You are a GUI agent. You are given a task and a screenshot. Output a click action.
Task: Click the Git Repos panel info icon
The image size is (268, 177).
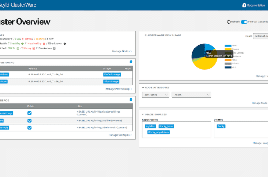point(131,99)
